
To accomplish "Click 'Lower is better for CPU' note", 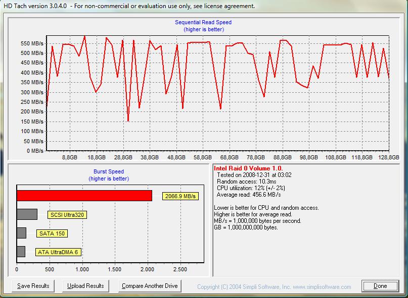I will [266, 208].
